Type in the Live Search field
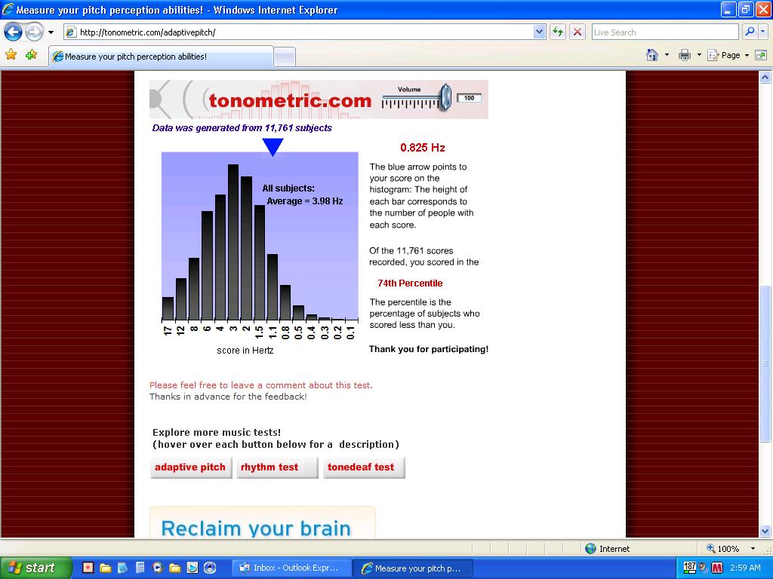Viewport: 773px width, 579px height. coord(663,32)
